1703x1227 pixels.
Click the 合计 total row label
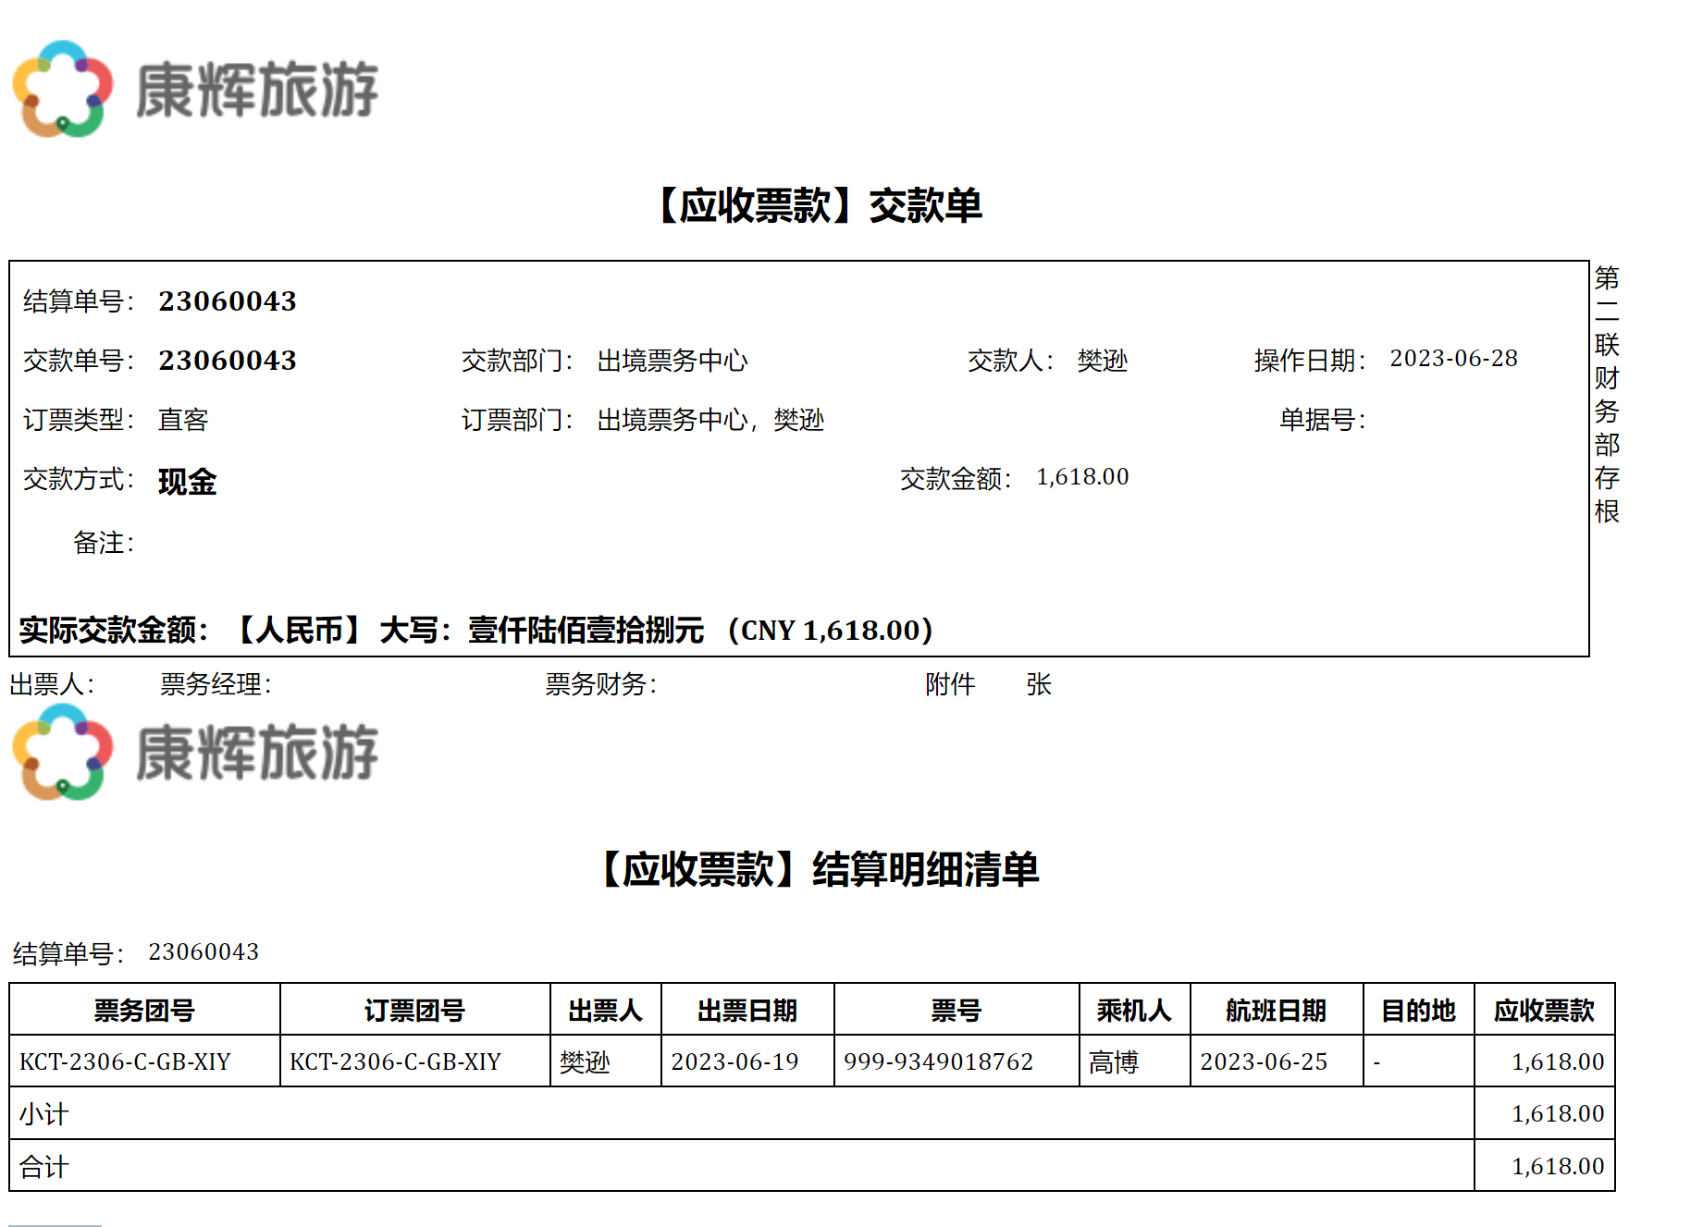(43, 1167)
